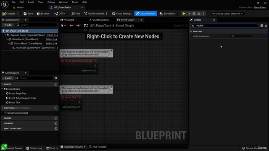Compile the blueprint

click(x=8, y=13)
